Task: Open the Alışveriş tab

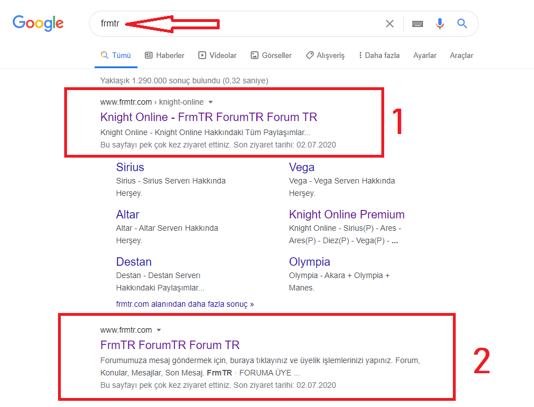Action: click(x=325, y=56)
